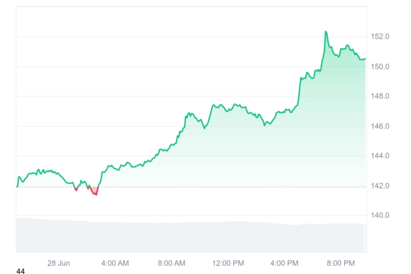This screenshot has width=411, height=274.
Task: Click the 8:00 AM time label
Action: point(172,263)
